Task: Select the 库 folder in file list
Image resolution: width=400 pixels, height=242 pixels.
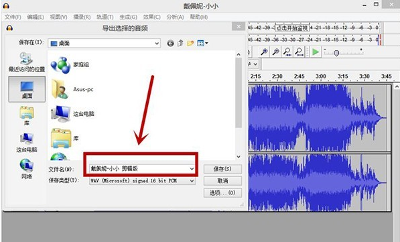Action: coord(64,138)
